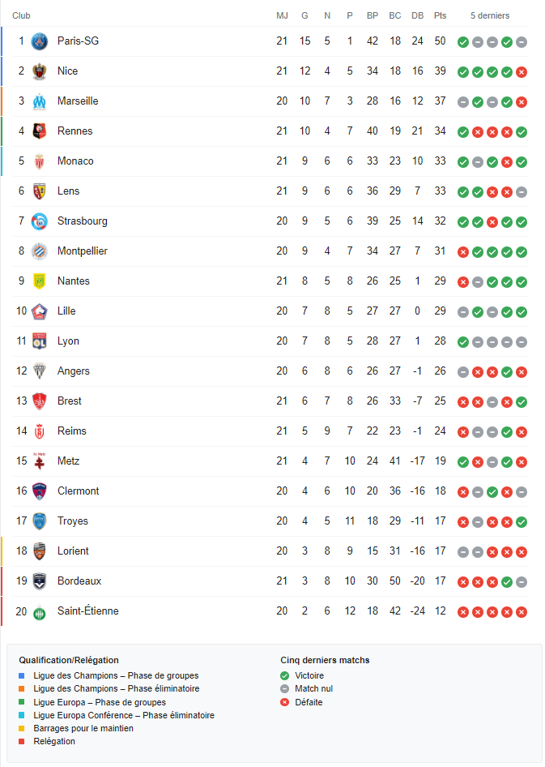Click the Troyes table row

click(x=270, y=521)
